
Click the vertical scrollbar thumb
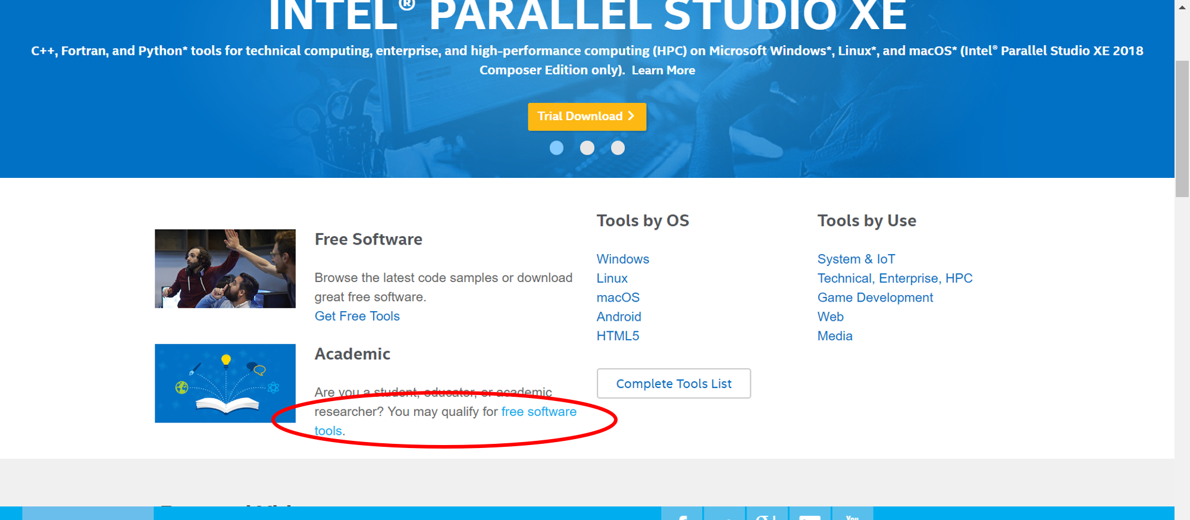tap(1182, 129)
